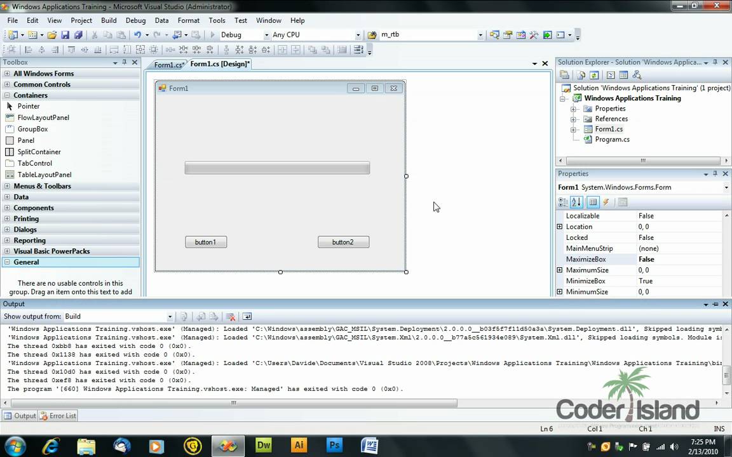The image size is (732, 457).
Task: Switch to the Error List tab
Action: [x=58, y=416]
